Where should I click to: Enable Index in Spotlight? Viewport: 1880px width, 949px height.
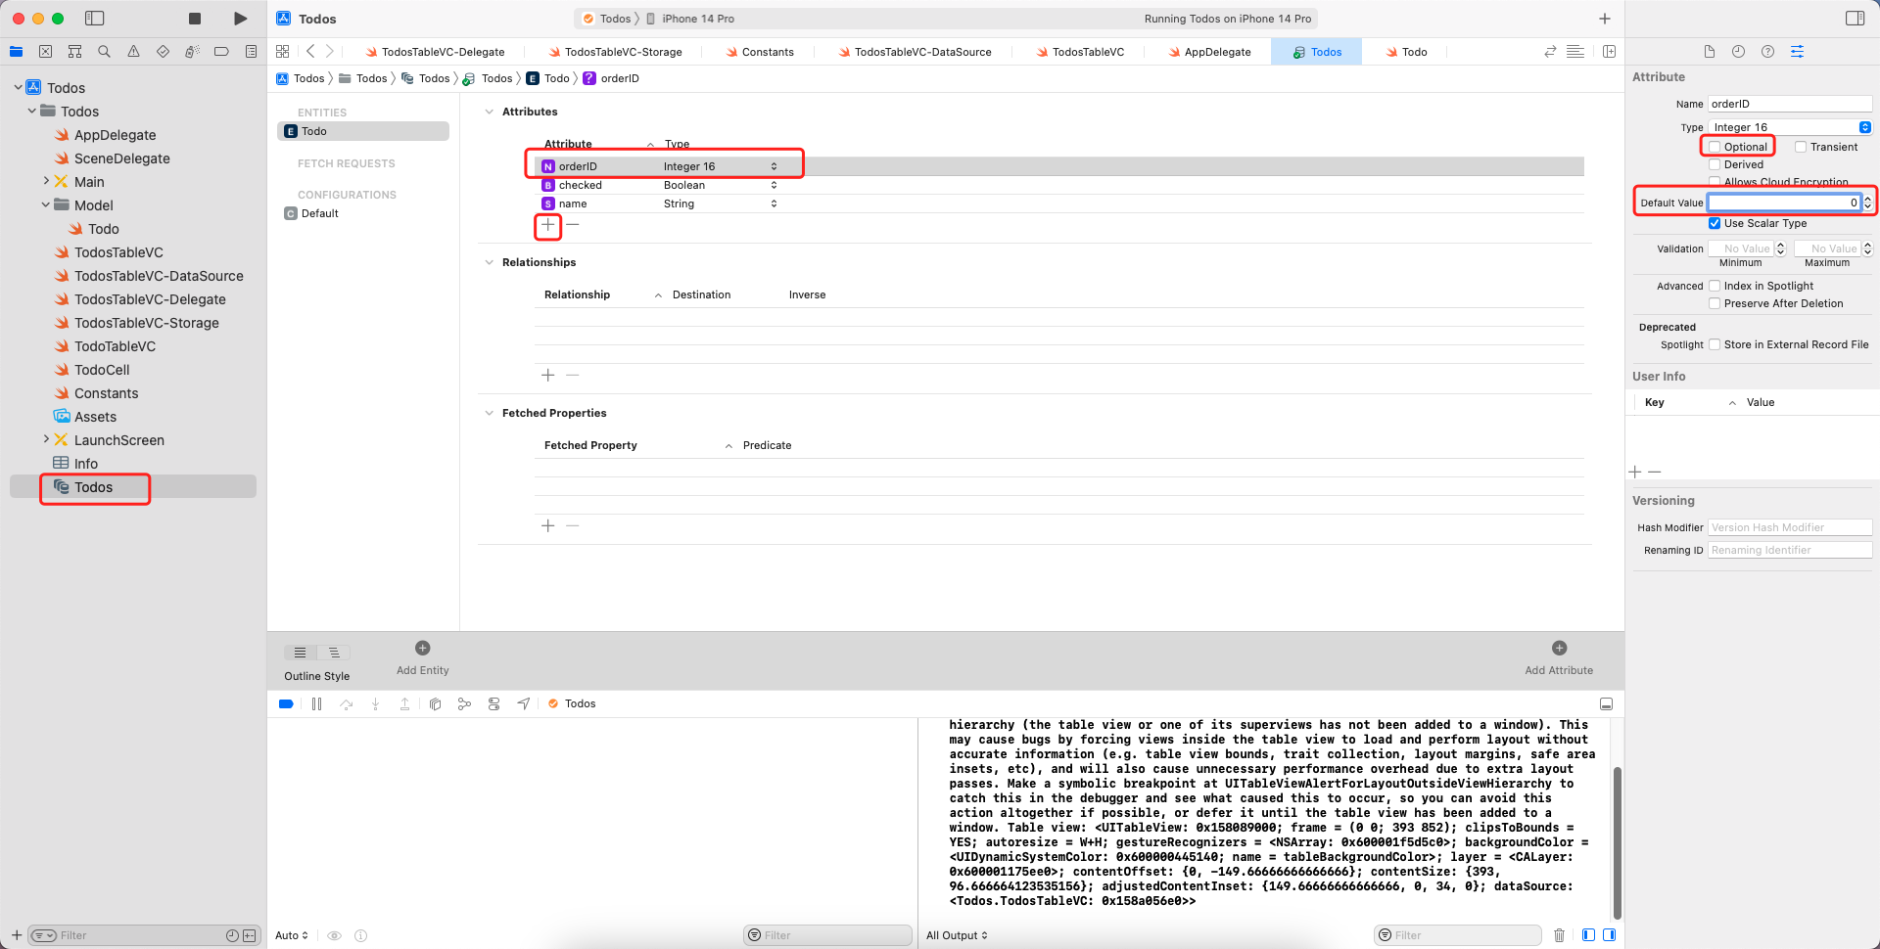tap(1715, 286)
